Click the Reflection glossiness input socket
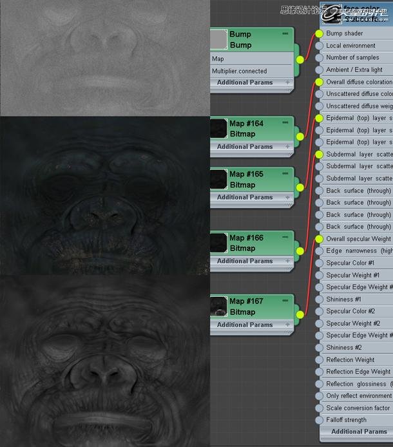This screenshot has height=447, width=393. click(319, 384)
